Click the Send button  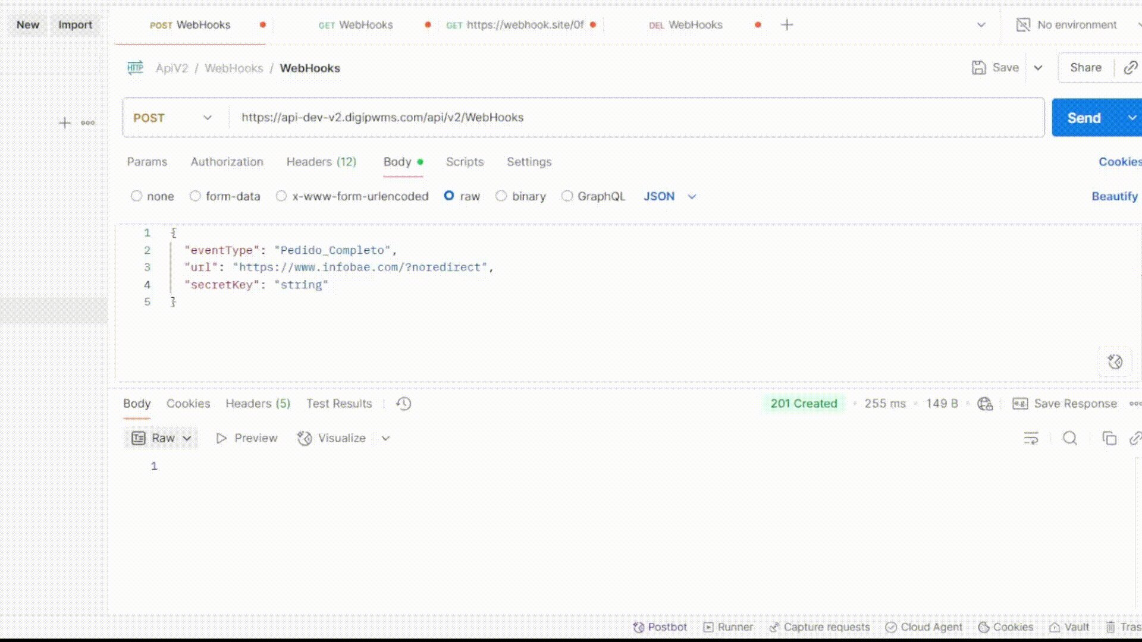coord(1084,118)
